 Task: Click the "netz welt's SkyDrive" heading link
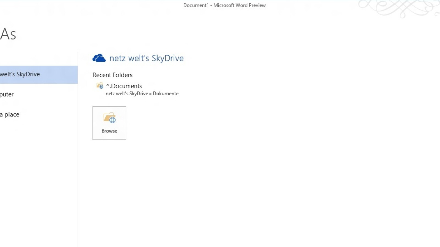point(146,58)
